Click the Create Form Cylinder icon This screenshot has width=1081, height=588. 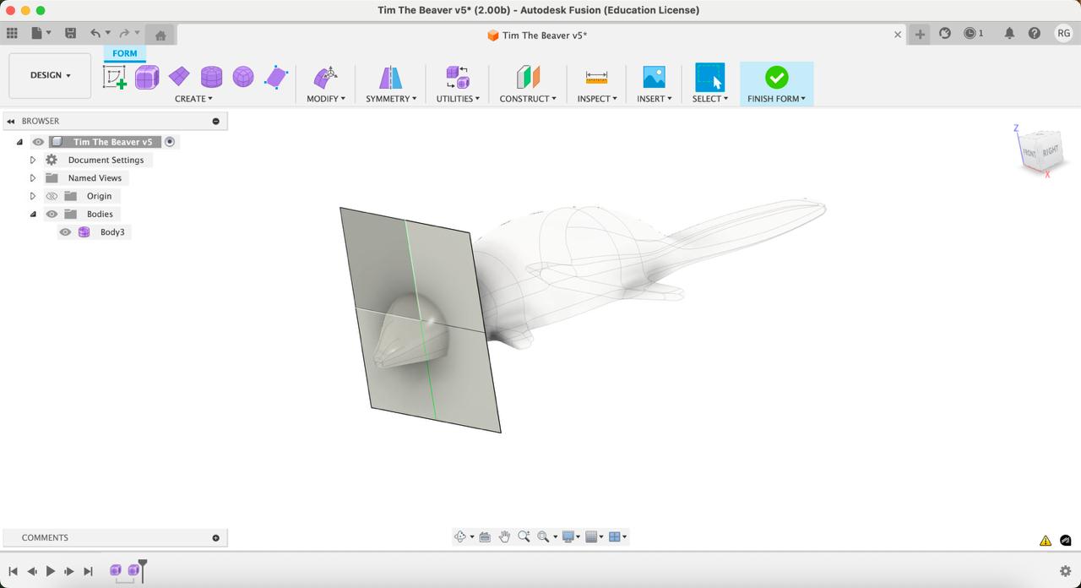pos(211,78)
